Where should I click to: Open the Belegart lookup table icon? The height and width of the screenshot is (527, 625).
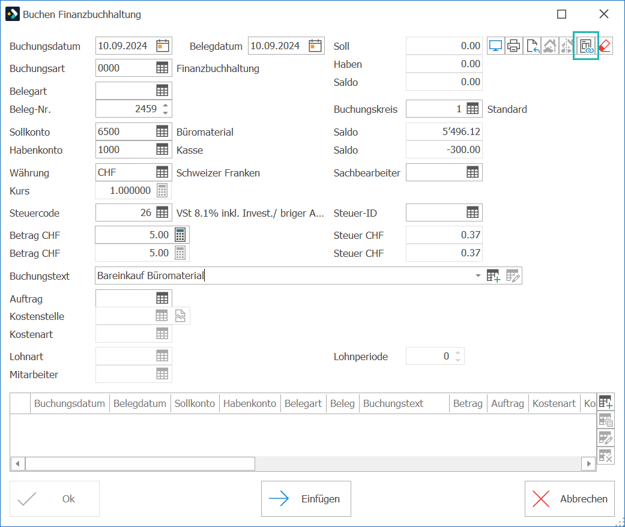pos(162,91)
